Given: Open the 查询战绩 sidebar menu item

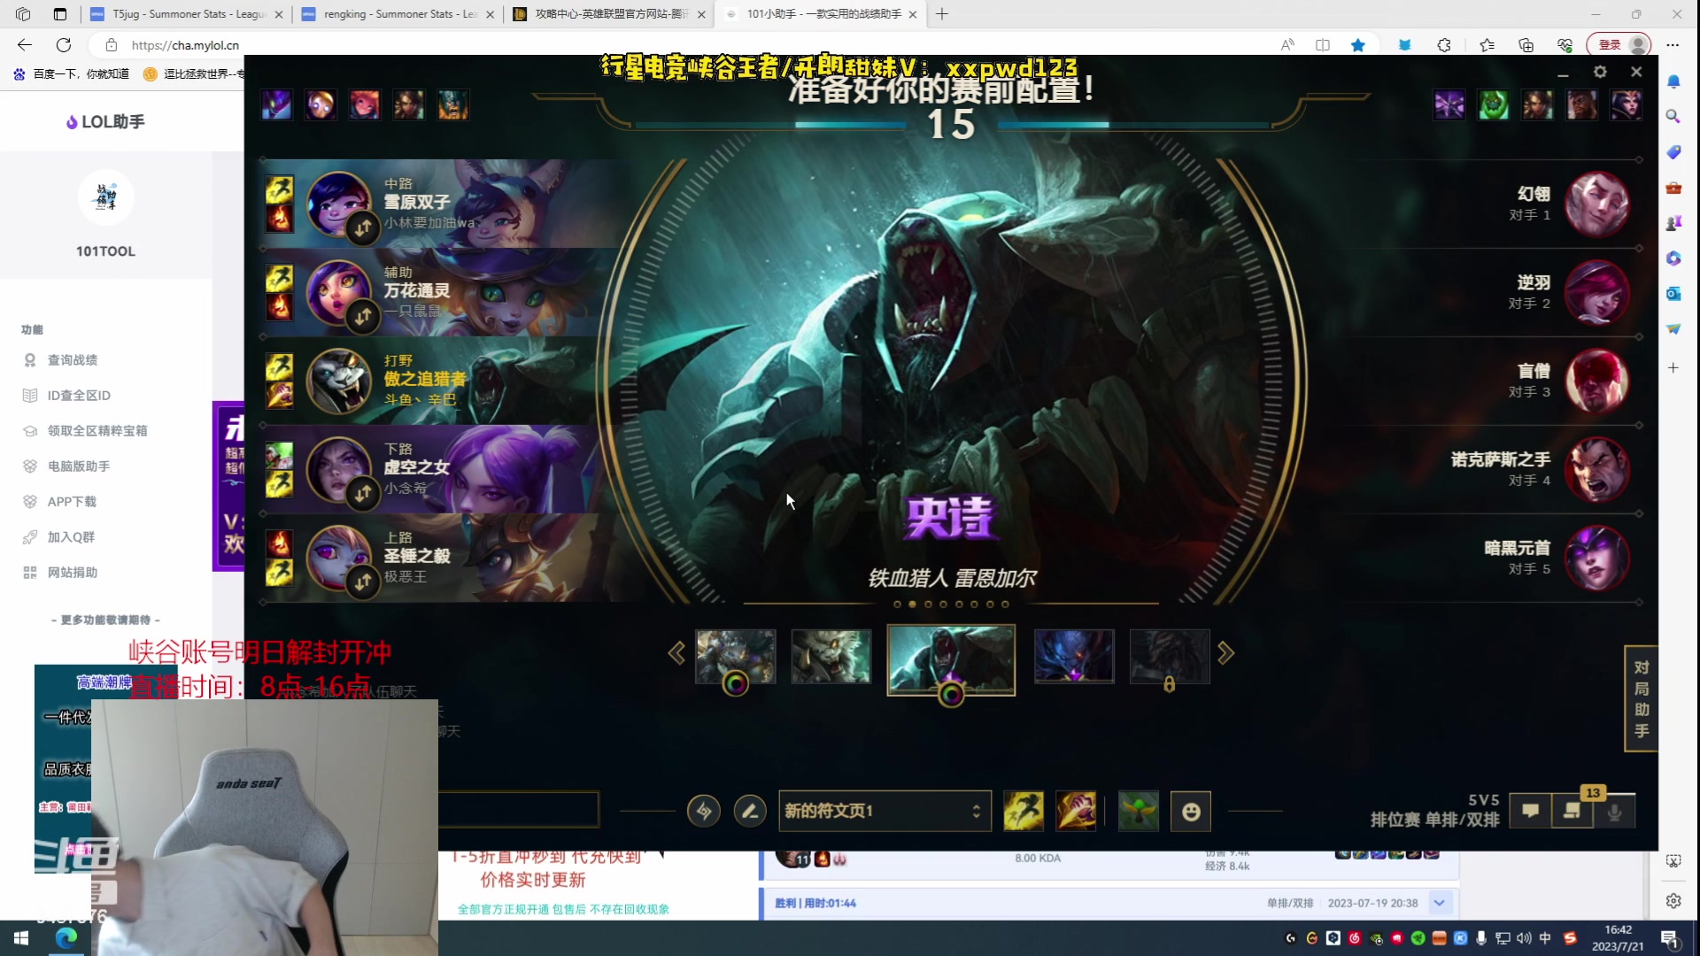Looking at the screenshot, I should pos(73,360).
